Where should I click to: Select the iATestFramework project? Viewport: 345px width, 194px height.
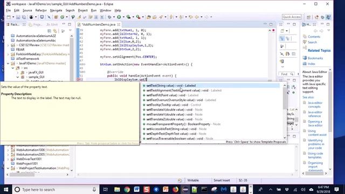point(27,59)
